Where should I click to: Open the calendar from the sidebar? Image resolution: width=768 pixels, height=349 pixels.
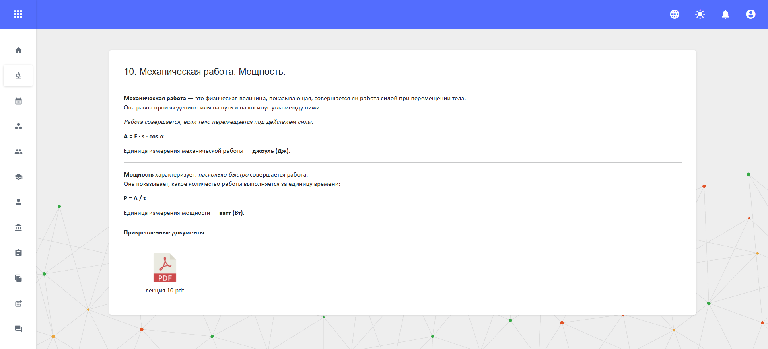point(19,101)
